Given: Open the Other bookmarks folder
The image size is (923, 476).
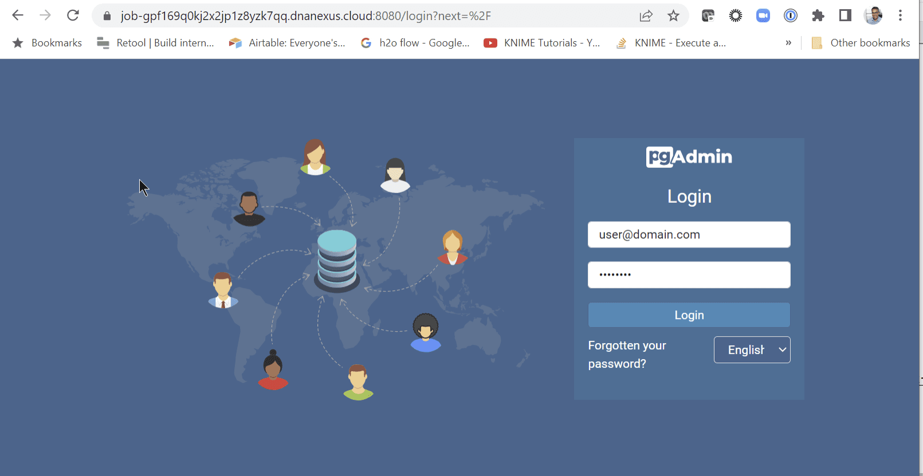Looking at the screenshot, I should coord(861,43).
